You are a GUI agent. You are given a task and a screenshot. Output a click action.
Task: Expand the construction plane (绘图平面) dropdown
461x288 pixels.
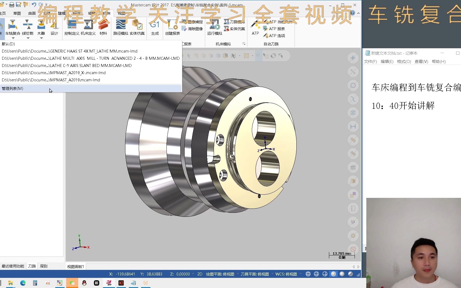pyautogui.click(x=237, y=274)
